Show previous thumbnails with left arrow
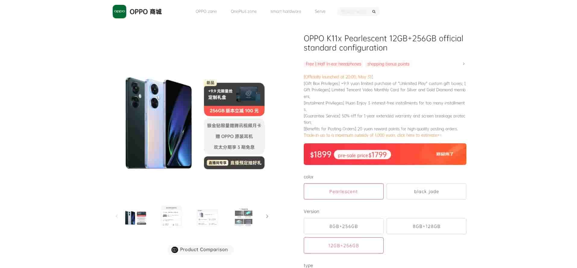The height and width of the screenshot is (268, 577). [117, 216]
